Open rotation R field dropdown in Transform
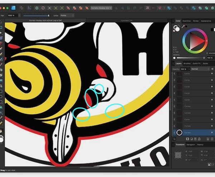Screen dimensions: 215x177 (x=197, y=160)
